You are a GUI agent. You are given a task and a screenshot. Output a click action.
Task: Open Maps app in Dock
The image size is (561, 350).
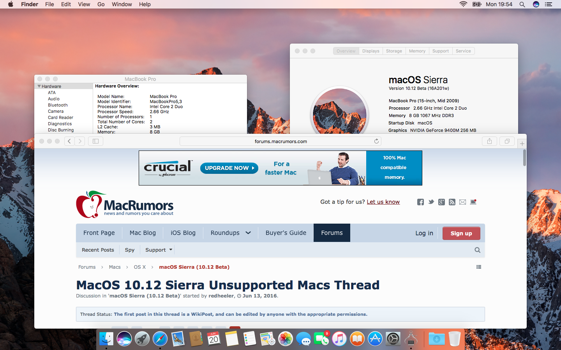tap(267, 339)
